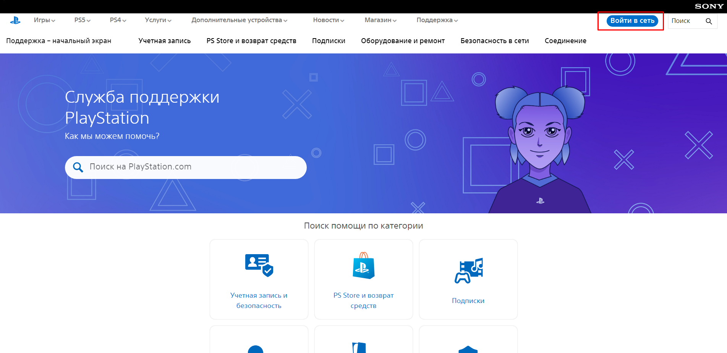This screenshot has width=727, height=353.
Task: Select Подписки in the support subnav
Action: click(329, 41)
